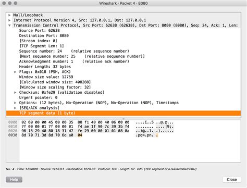Select the [Stream index: 0] row
The height and width of the screenshot is (188, 247).
(123, 41)
